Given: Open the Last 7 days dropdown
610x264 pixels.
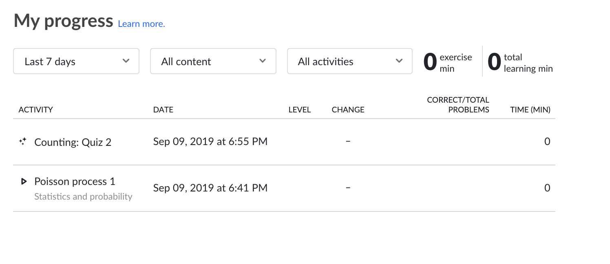Looking at the screenshot, I should [76, 62].
